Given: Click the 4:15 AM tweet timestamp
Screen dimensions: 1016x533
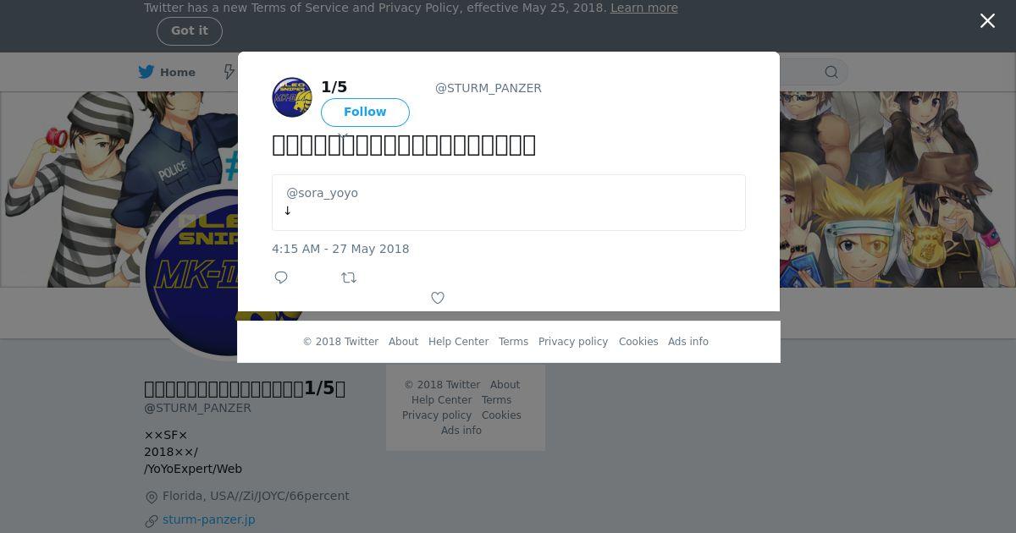Looking at the screenshot, I should click(x=340, y=249).
